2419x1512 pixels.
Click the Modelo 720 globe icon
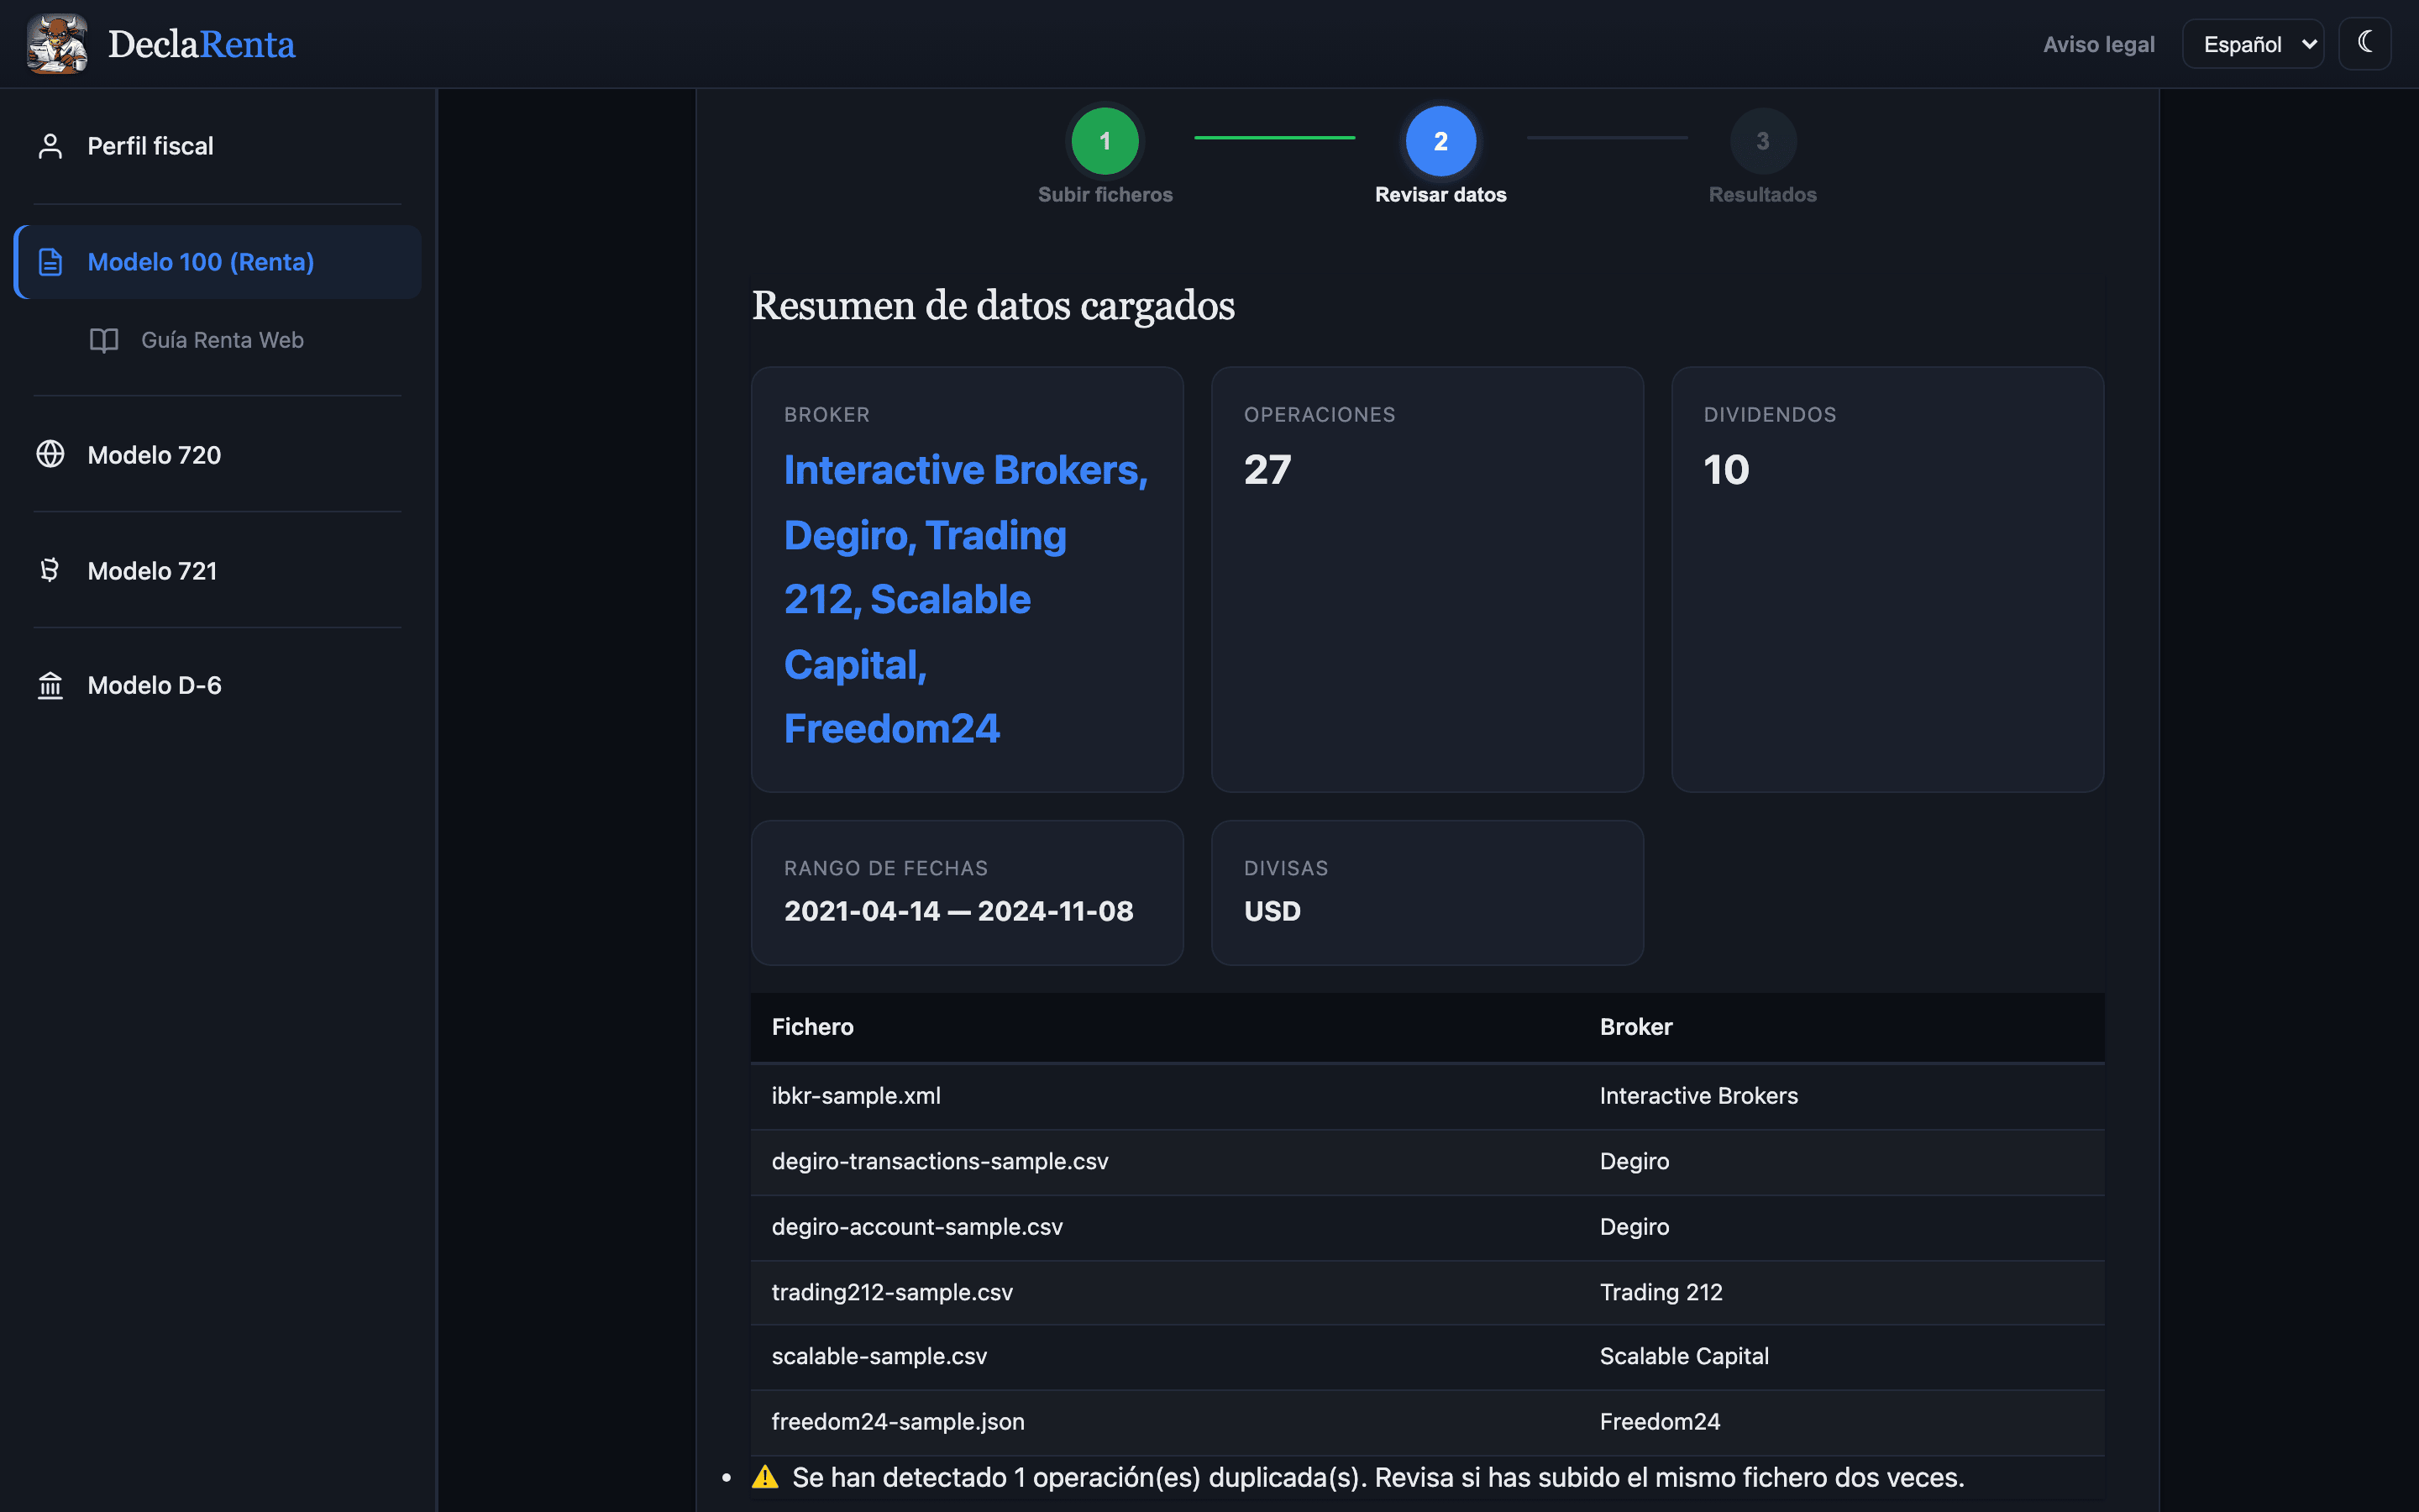[x=50, y=454]
